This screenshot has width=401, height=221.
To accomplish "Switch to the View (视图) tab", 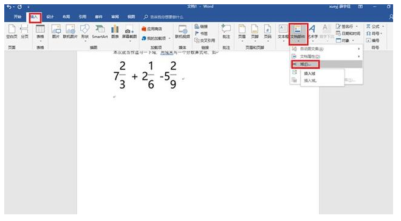I will pyautogui.click(x=131, y=17).
